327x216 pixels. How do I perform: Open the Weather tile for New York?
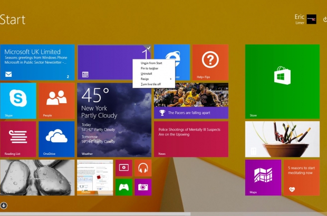(x=114, y=120)
